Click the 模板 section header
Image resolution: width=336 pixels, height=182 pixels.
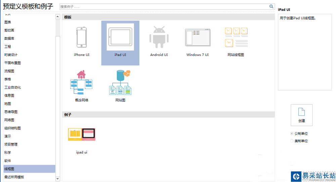click(x=168, y=17)
